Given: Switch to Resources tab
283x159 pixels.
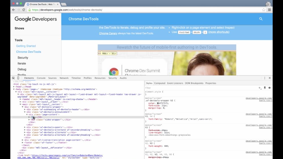Looking at the screenshot, I should click(100, 78).
